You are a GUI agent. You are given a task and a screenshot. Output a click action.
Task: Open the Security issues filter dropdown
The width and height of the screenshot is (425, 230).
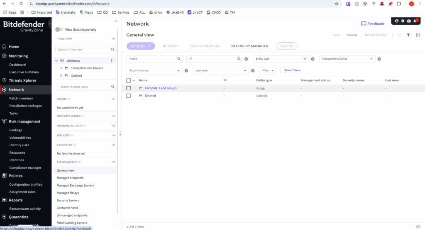click(154, 70)
